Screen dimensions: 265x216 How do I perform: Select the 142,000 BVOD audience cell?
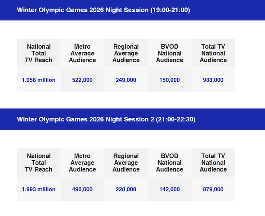coord(169,189)
